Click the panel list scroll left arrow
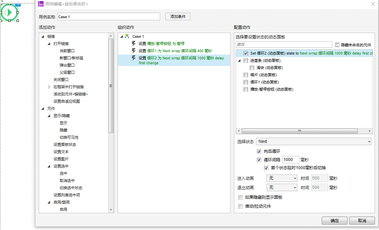Image resolution: width=379 pixels, height=230 pixels. pyautogui.click(x=239, y=131)
